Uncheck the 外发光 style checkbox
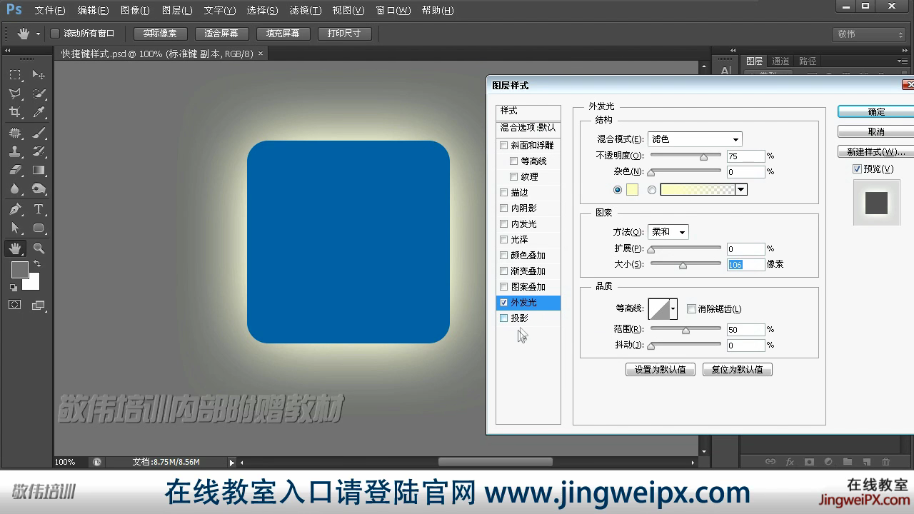This screenshot has width=914, height=514. coord(504,303)
